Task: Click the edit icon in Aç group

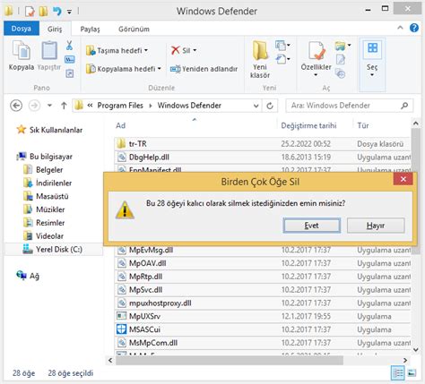Action: tap(341, 59)
